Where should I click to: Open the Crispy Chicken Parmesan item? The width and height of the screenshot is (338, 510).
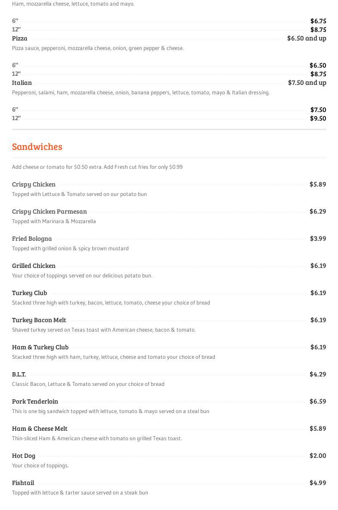[x=50, y=211]
